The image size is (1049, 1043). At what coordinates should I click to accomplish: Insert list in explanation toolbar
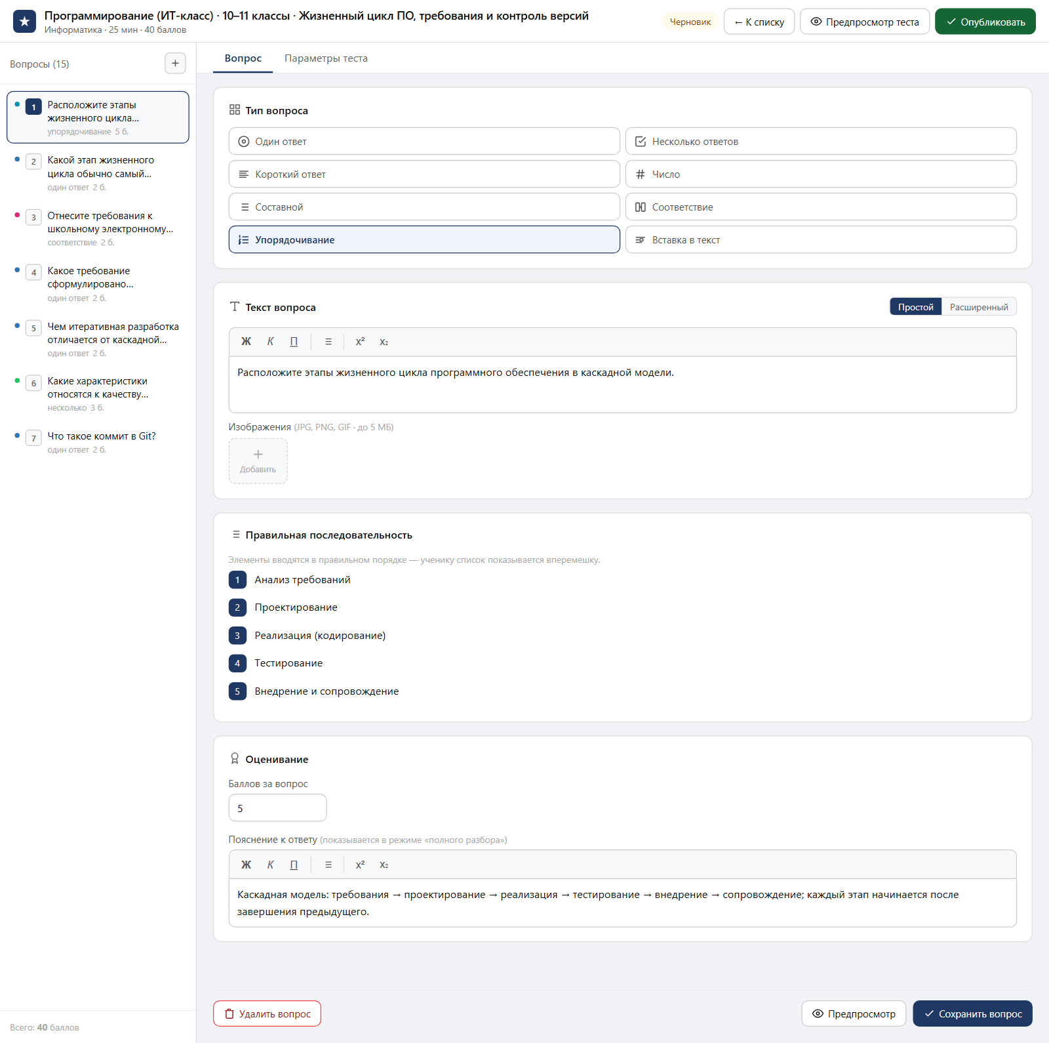328,865
